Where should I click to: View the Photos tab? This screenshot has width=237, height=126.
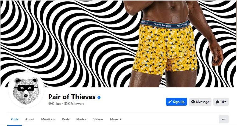[81, 119]
